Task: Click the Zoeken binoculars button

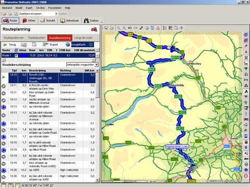Action: pyautogui.click(x=91, y=20)
